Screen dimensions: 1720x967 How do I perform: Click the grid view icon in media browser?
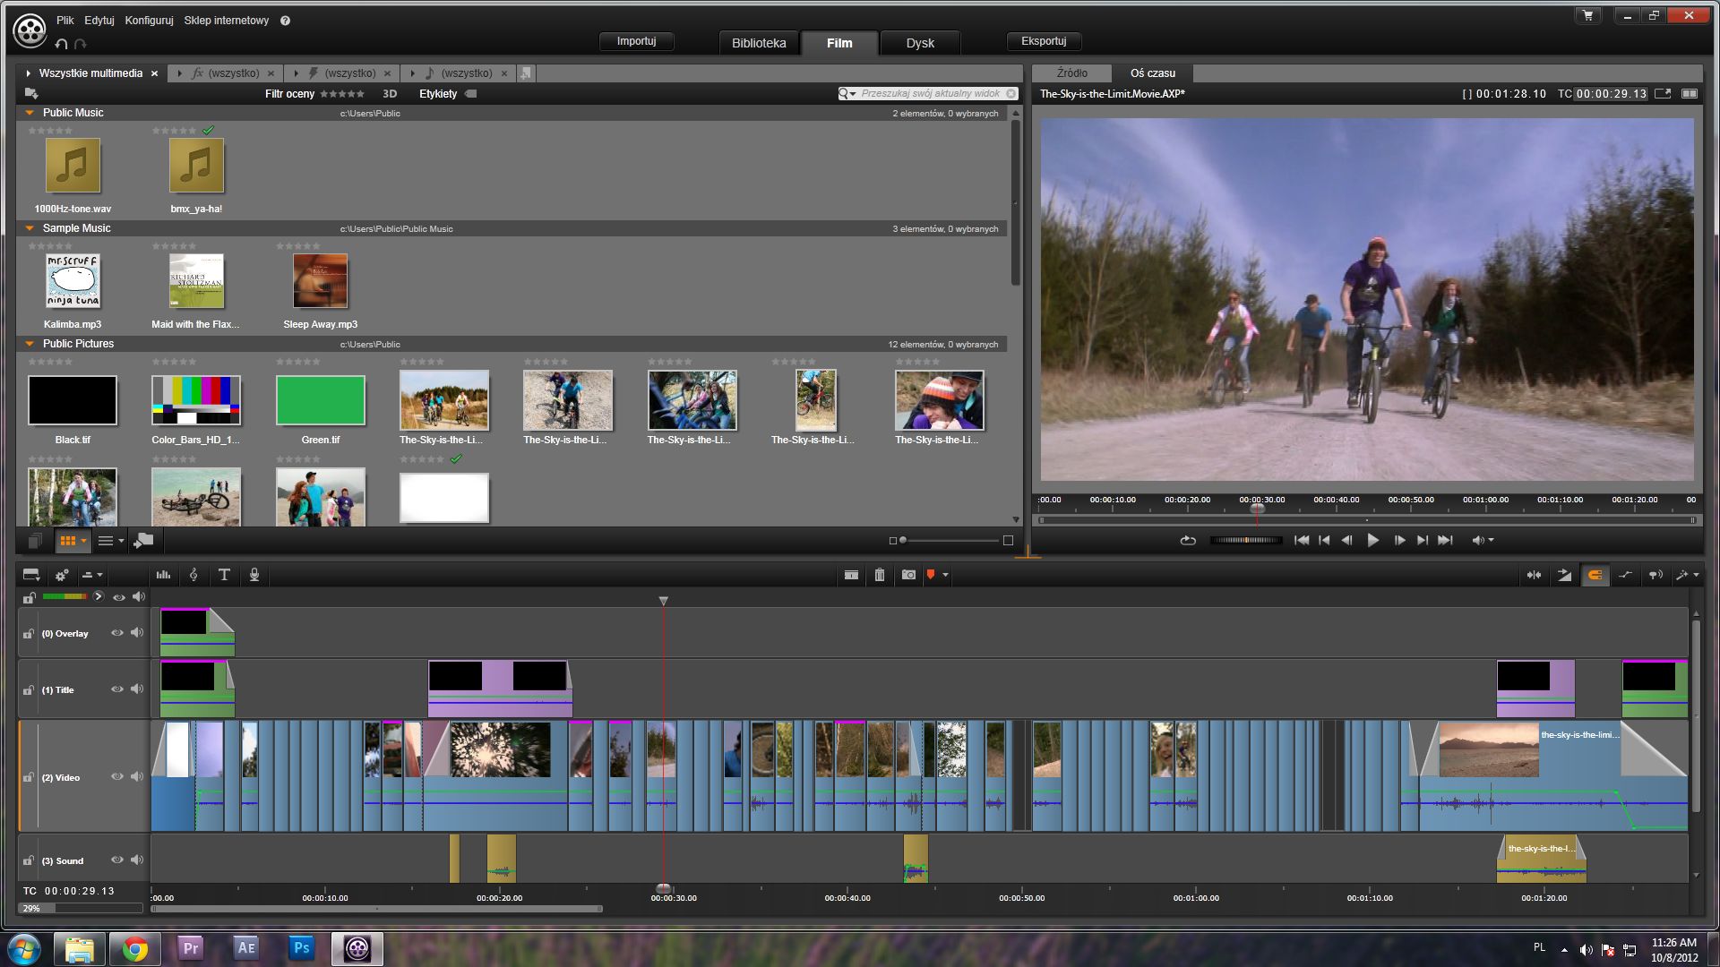(67, 541)
